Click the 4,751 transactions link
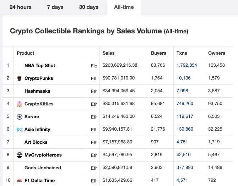 coord(182,142)
